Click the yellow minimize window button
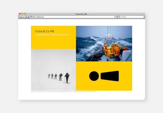Image resolution: width=163 pixels, height=113 pixels. tap(23, 14)
